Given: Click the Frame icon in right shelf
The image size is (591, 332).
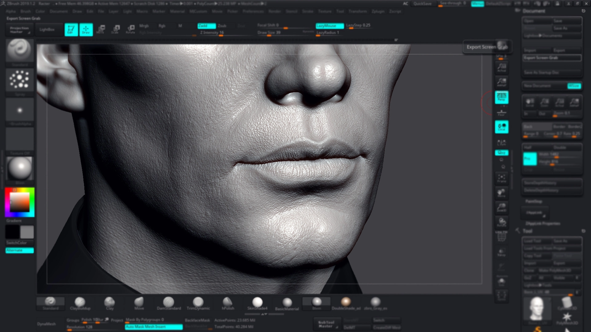Looking at the screenshot, I should pyautogui.click(x=501, y=178).
